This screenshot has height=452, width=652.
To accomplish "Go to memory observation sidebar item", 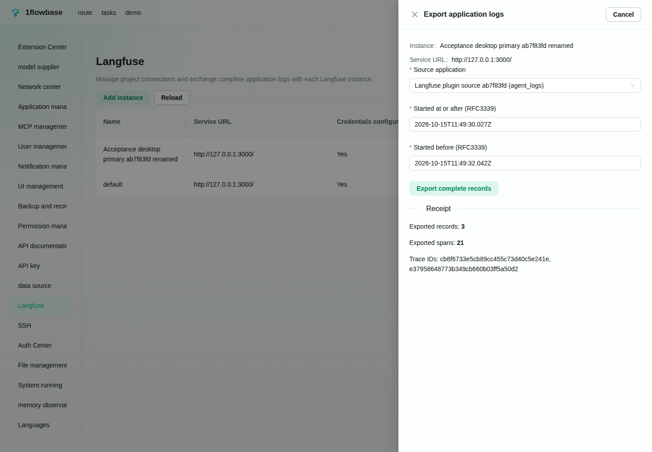I will (41, 405).
